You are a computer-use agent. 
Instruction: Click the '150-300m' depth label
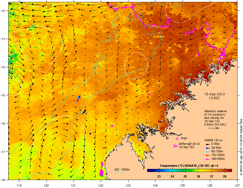click(x=218, y=155)
